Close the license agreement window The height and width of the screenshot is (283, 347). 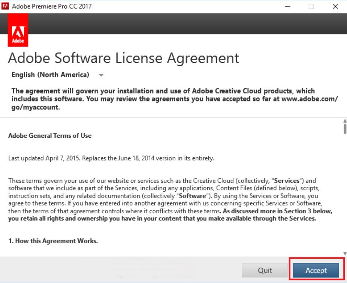pos(335,6)
